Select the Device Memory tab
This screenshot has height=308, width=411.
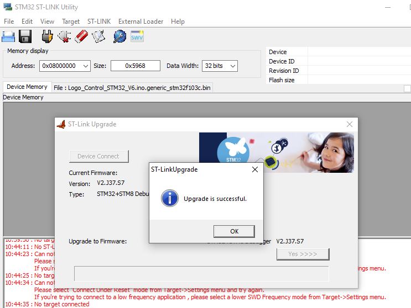27,87
